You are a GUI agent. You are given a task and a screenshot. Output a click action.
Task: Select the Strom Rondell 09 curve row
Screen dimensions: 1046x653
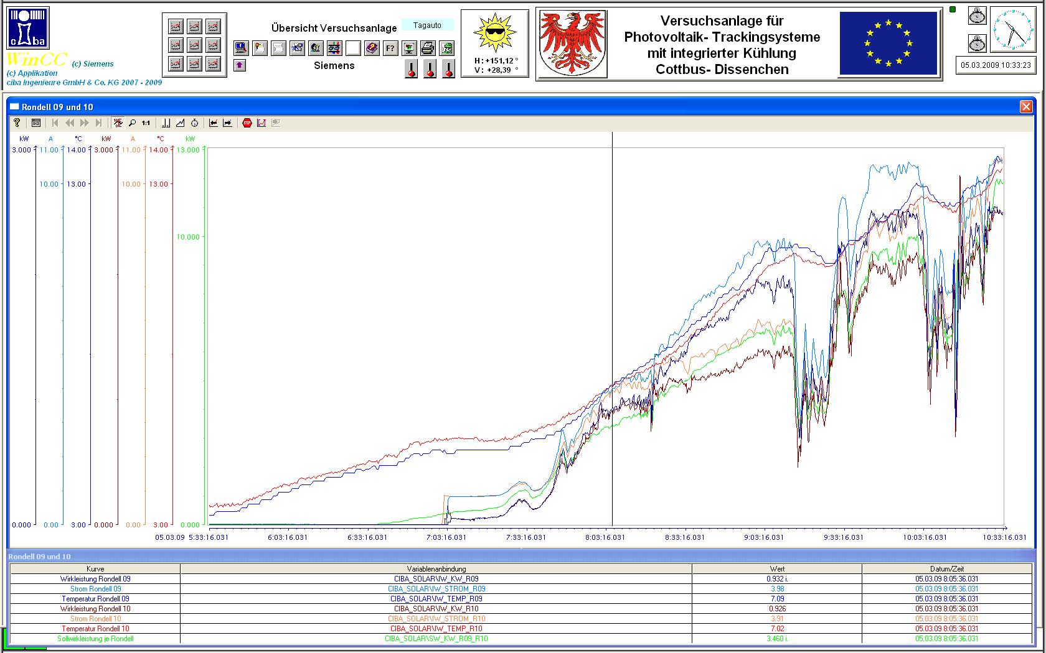tap(95, 589)
